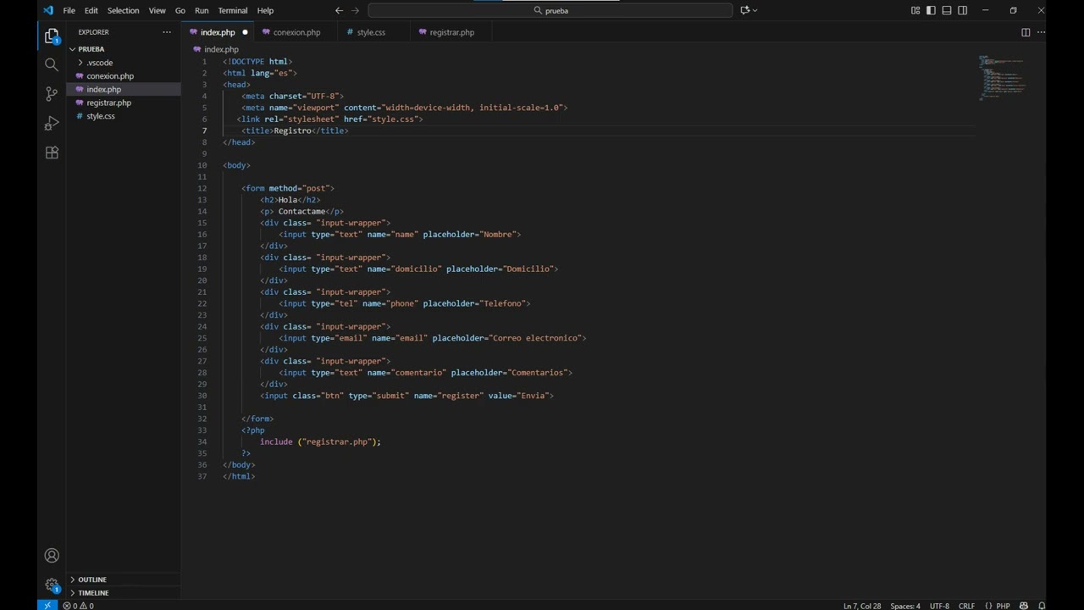This screenshot has height=610, width=1084.
Task: Toggle the bottom Panel
Action: pyautogui.click(x=947, y=10)
